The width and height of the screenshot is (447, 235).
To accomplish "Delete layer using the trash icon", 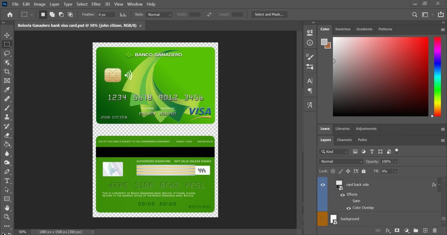I will pyautogui.click(x=434, y=230).
